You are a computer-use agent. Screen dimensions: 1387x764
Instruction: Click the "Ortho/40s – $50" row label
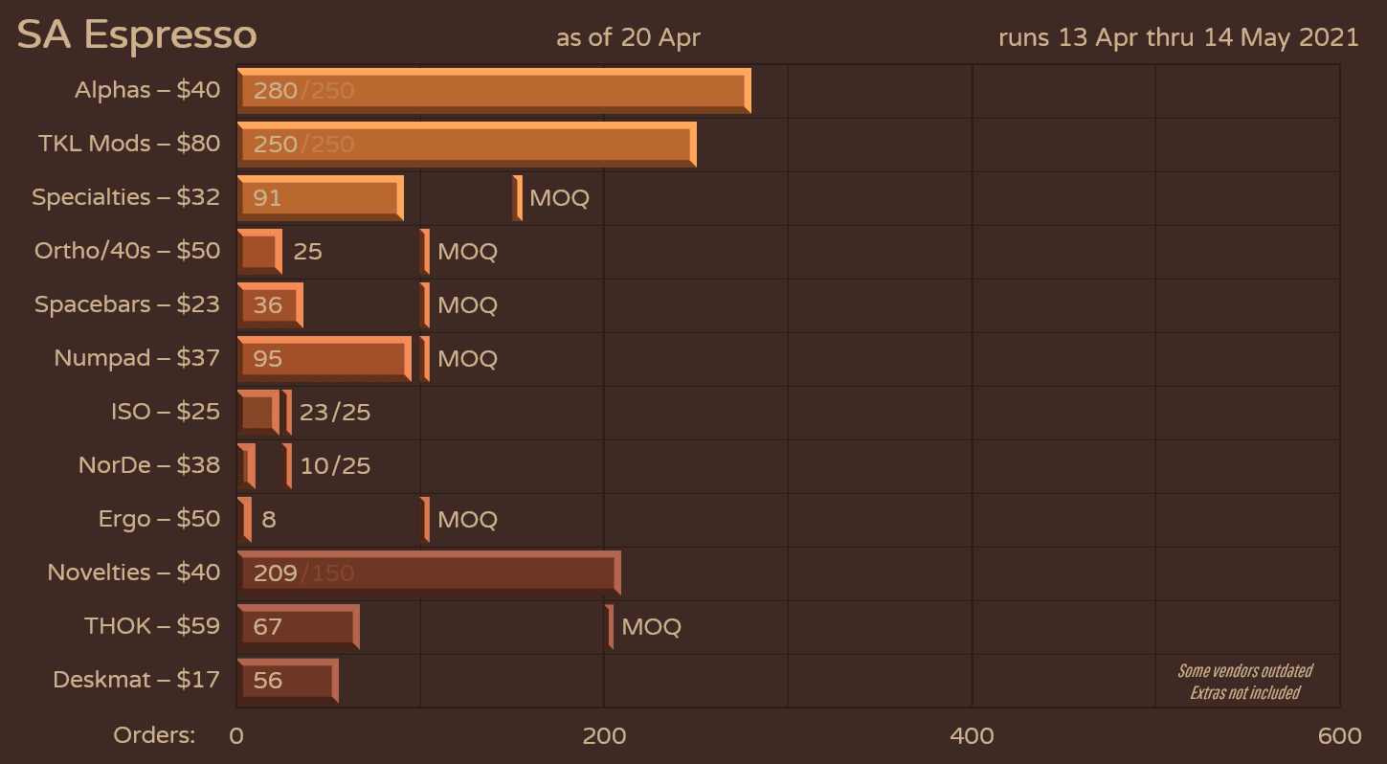(127, 251)
